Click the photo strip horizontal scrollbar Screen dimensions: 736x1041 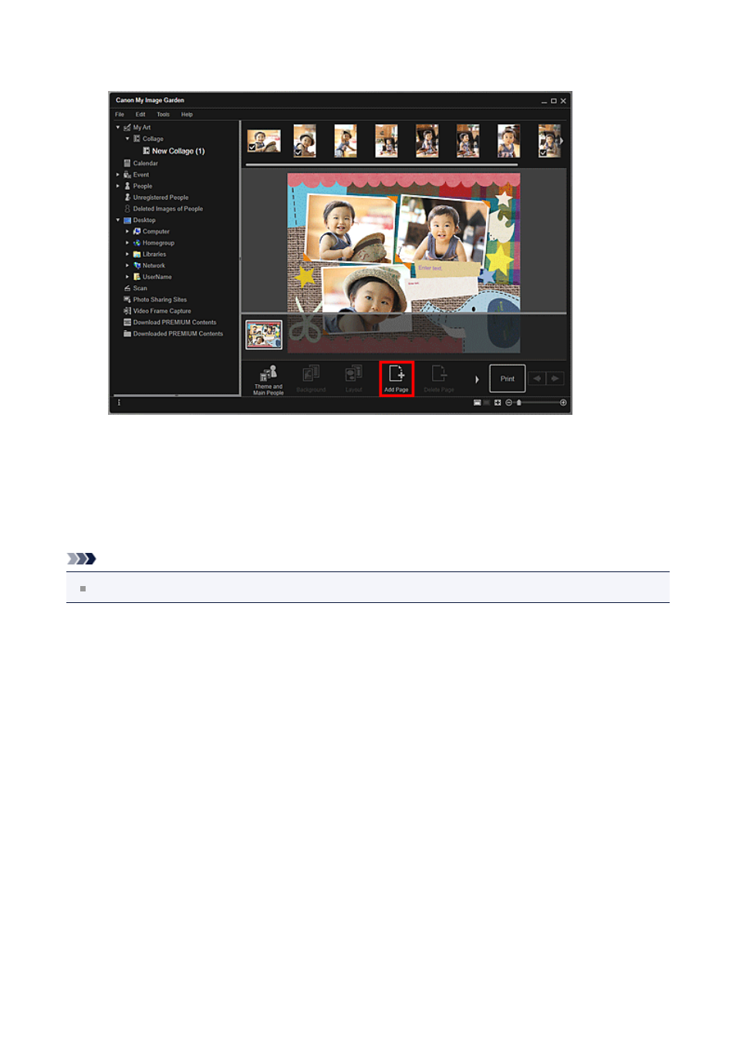[382, 164]
